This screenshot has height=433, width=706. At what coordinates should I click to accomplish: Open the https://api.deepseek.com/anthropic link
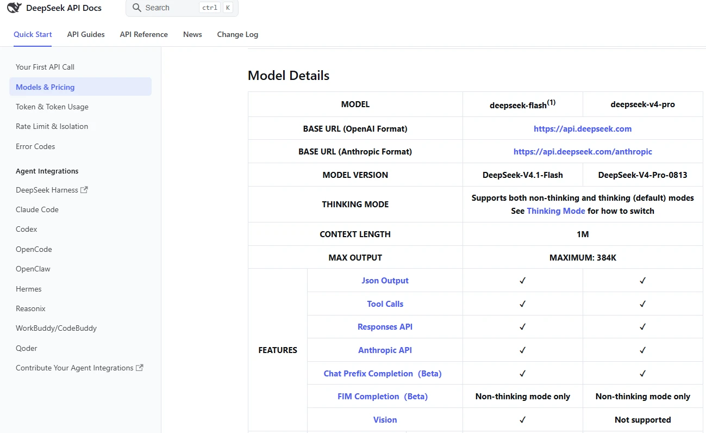click(583, 152)
